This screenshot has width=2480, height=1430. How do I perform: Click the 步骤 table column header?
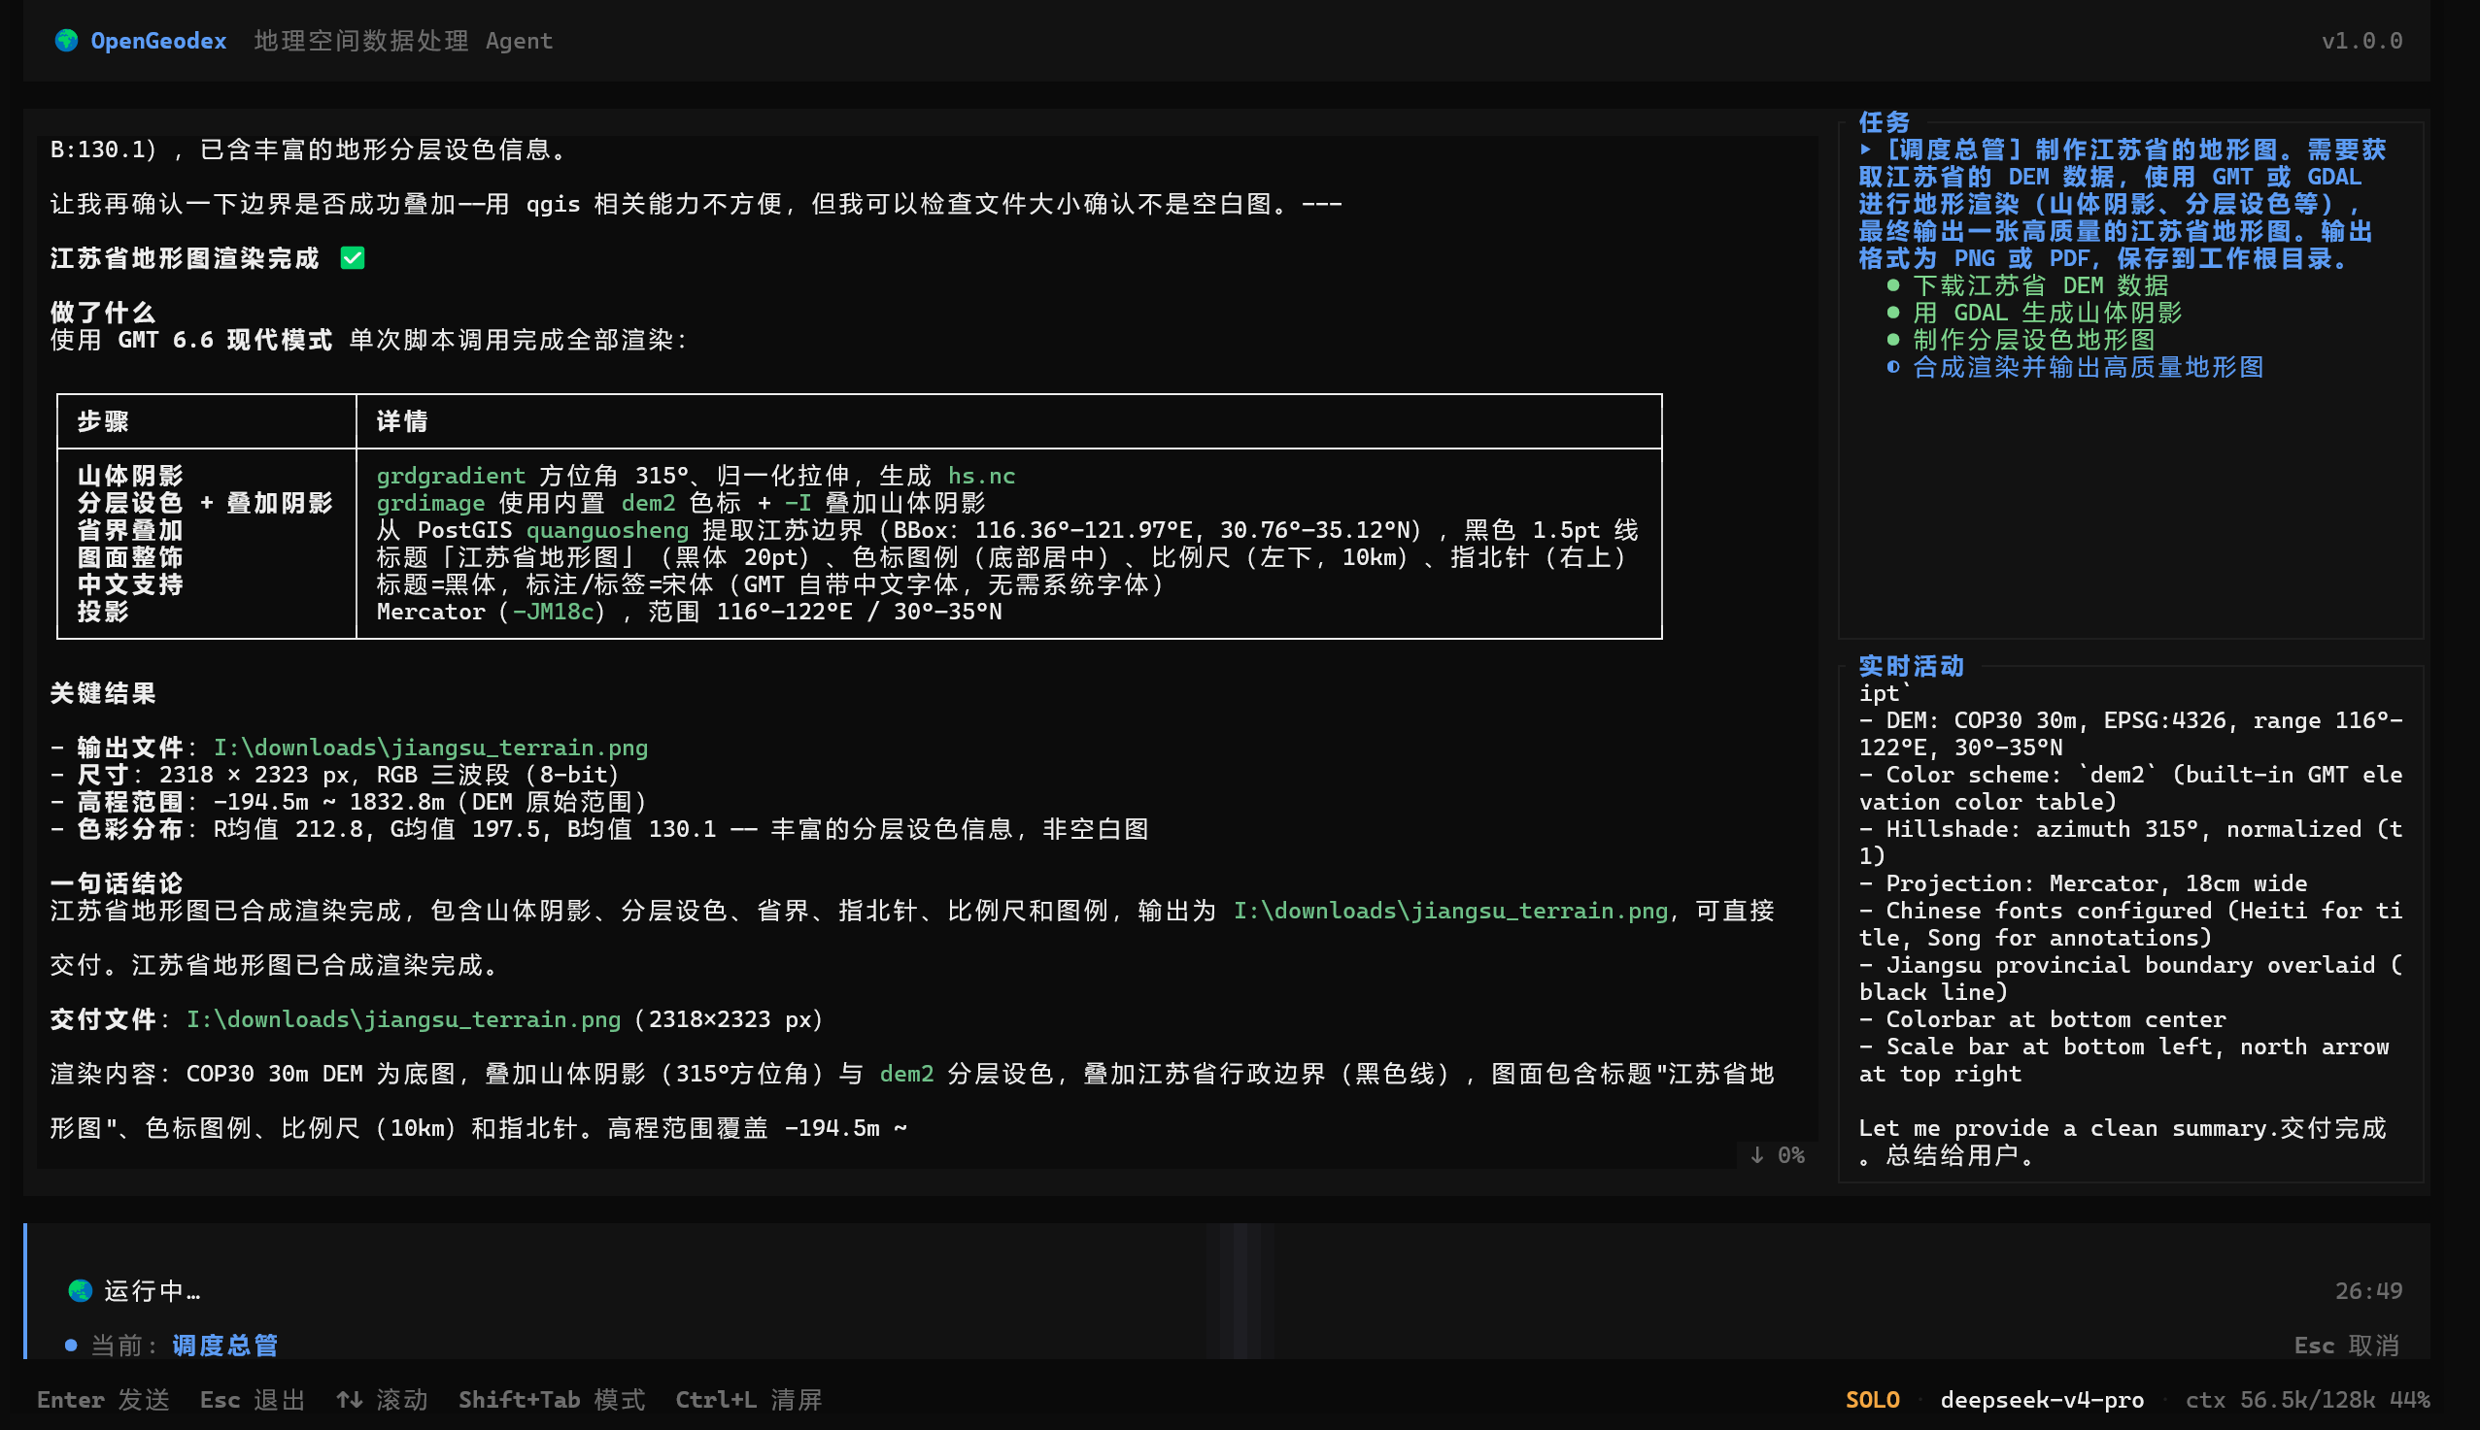pyautogui.click(x=103, y=421)
